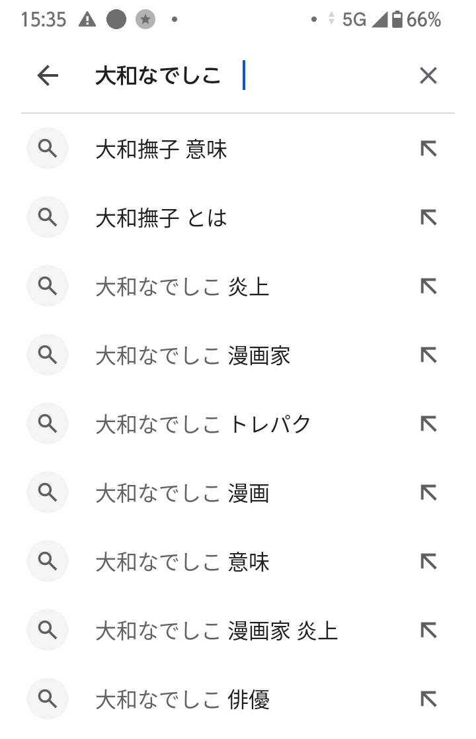The width and height of the screenshot is (476, 739).
Task: Tap the arrow icon next to 大和なでしこ 漫画
Action: click(x=428, y=493)
